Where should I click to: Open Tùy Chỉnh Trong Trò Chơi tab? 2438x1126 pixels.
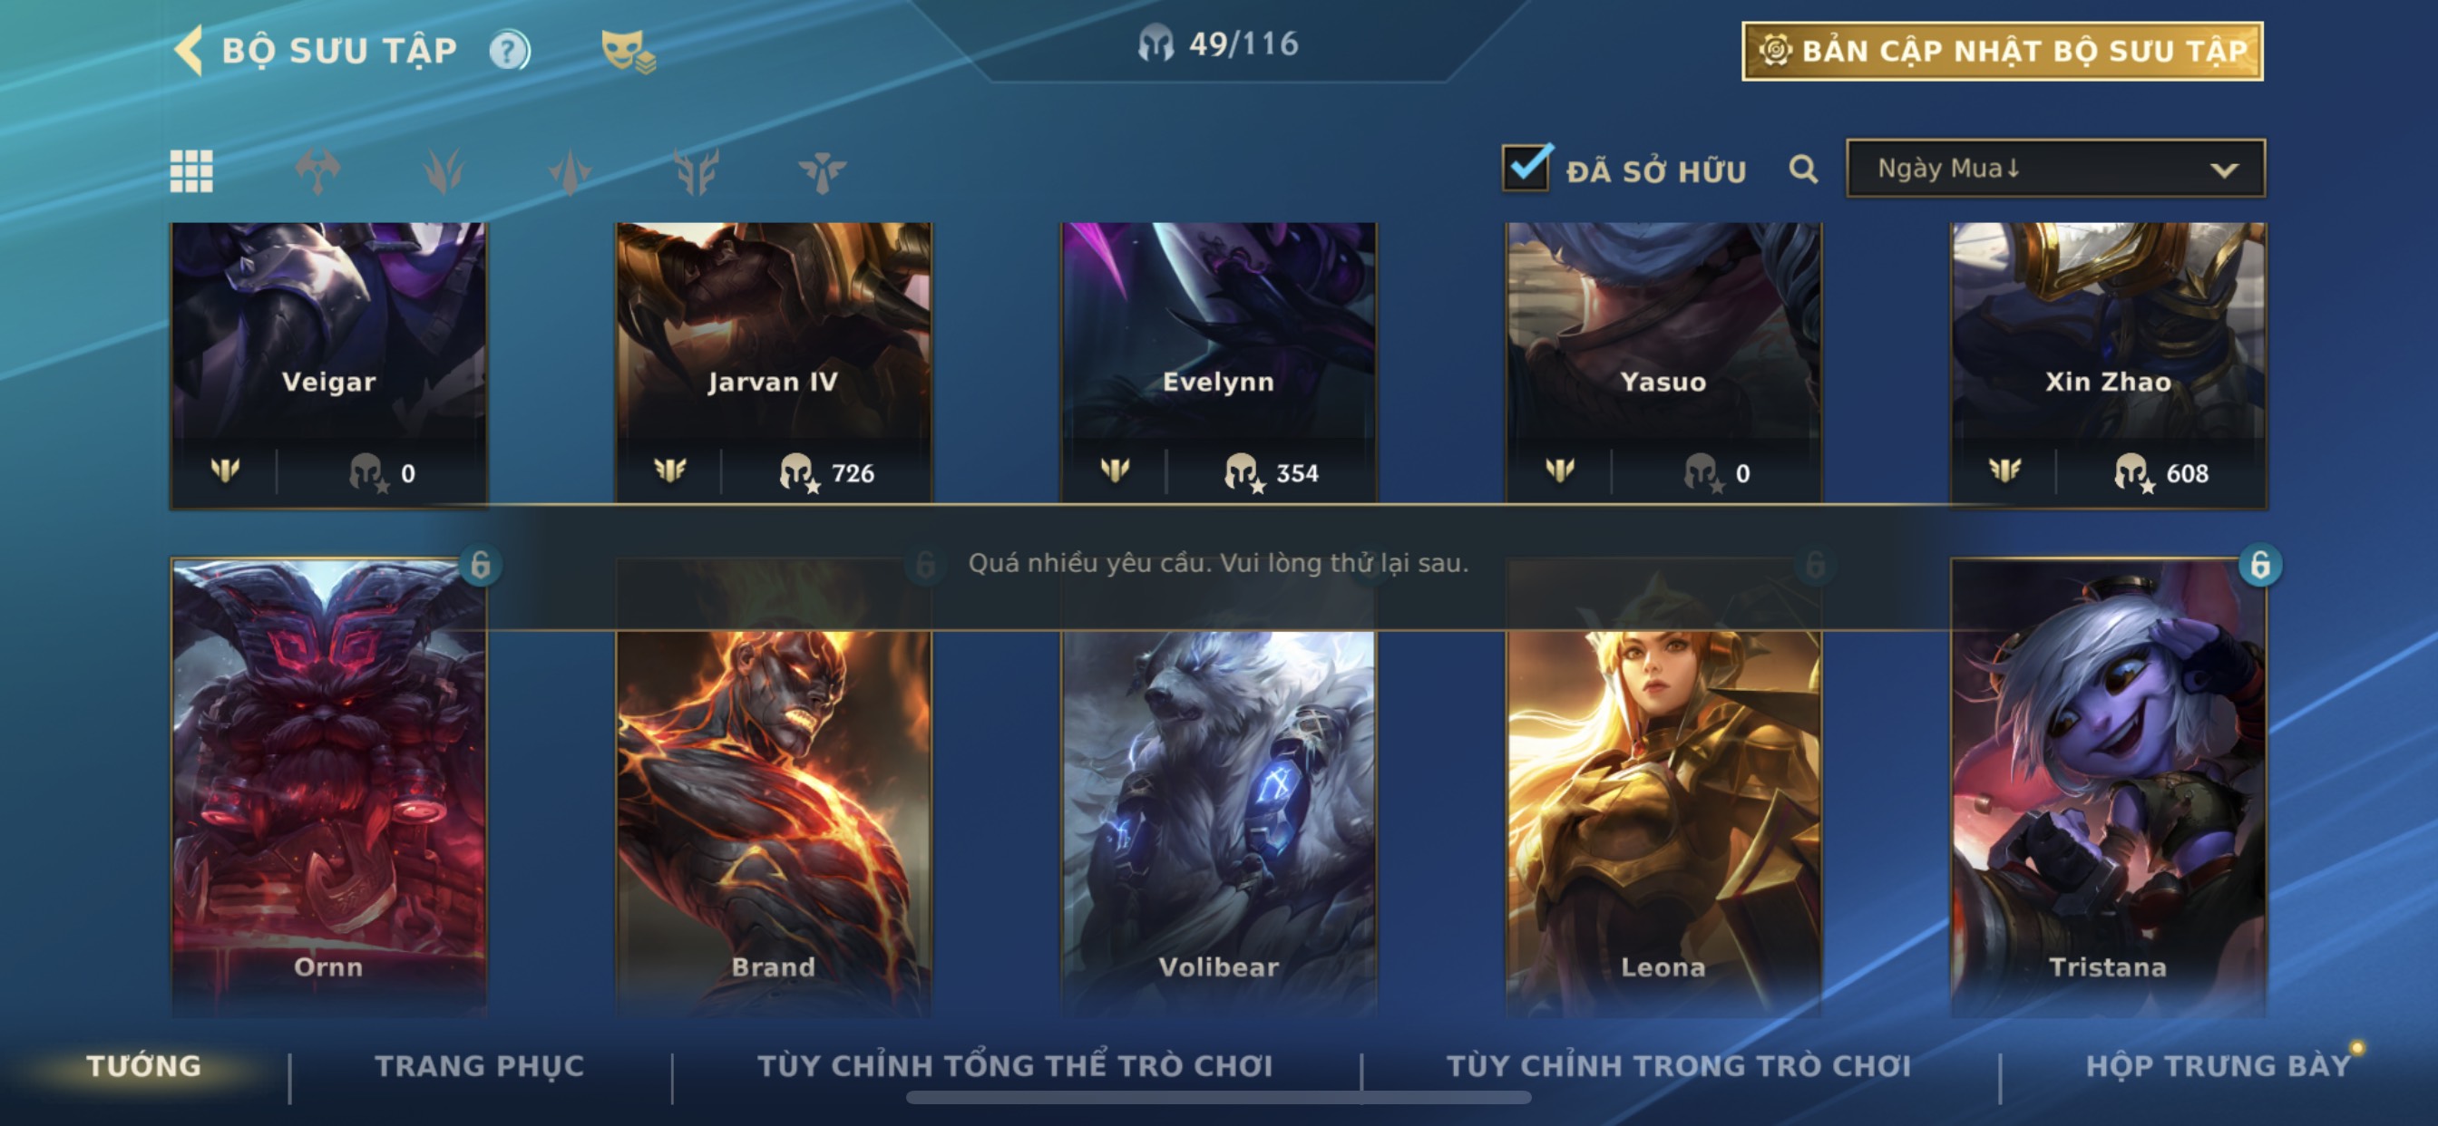pyautogui.click(x=1678, y=1065)
